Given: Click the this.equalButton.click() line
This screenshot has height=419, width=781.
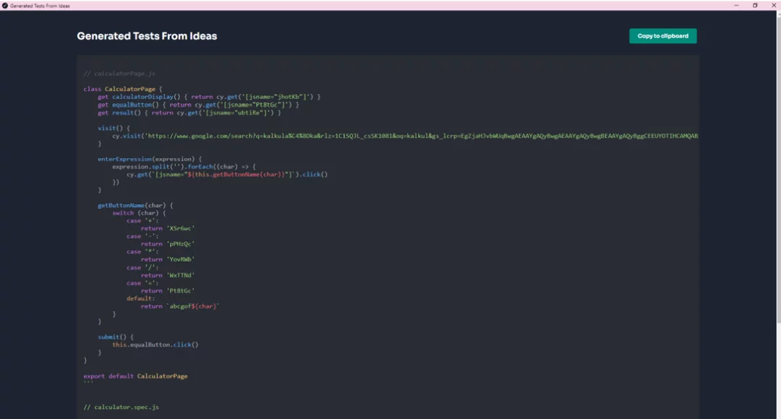Looking at the screenshot, I should (x=155, y=345).
